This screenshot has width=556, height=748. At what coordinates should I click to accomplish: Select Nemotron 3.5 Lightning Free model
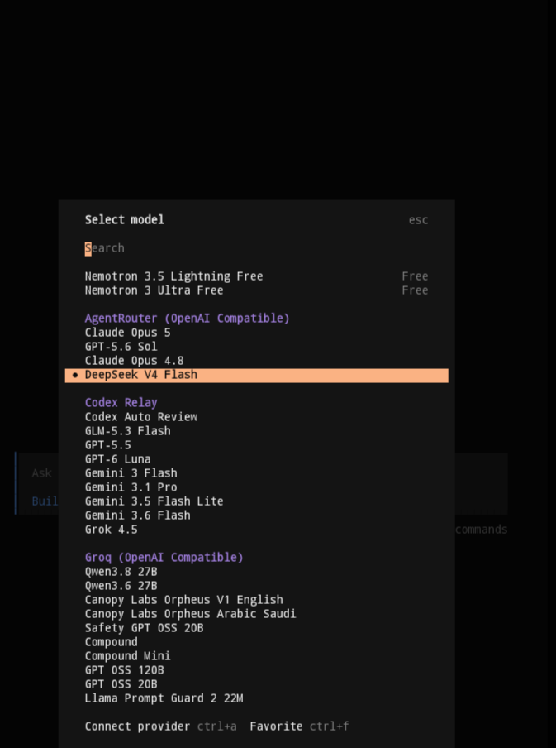click(256, 276)
